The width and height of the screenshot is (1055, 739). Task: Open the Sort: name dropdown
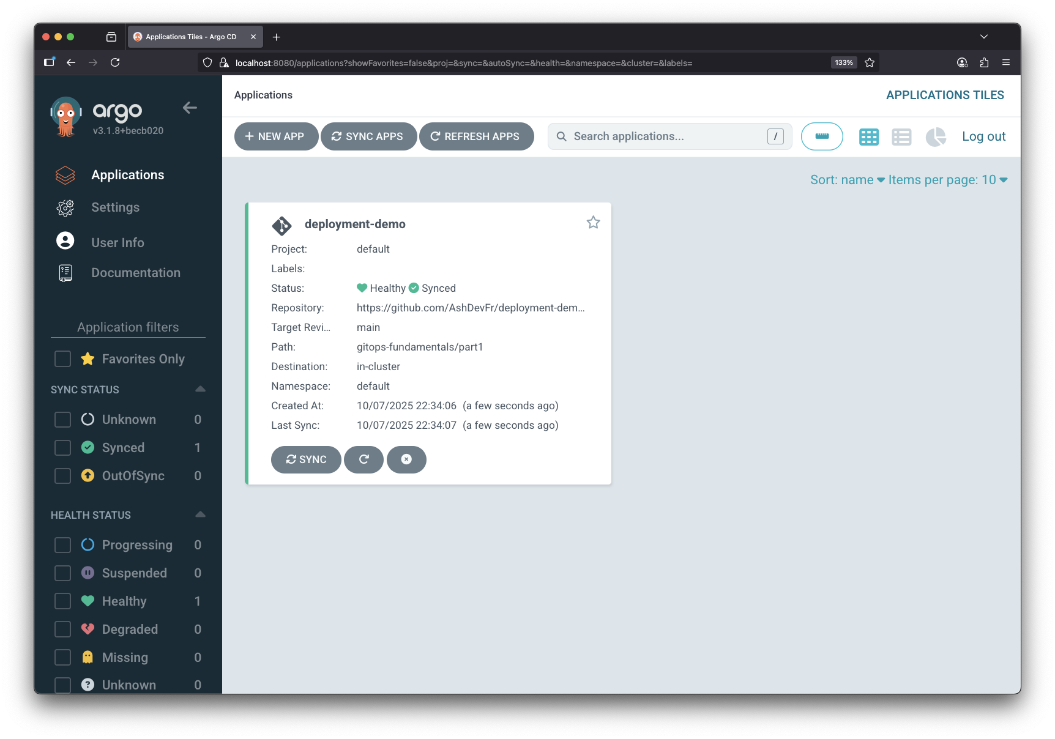[x=847, y=180]
